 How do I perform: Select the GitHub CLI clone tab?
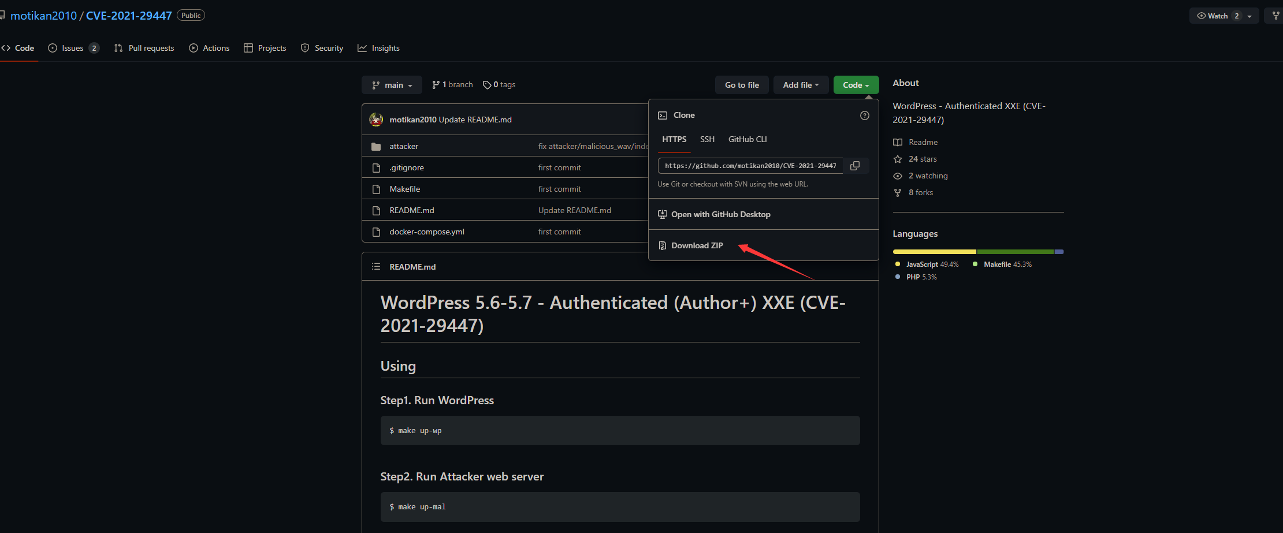748,139
